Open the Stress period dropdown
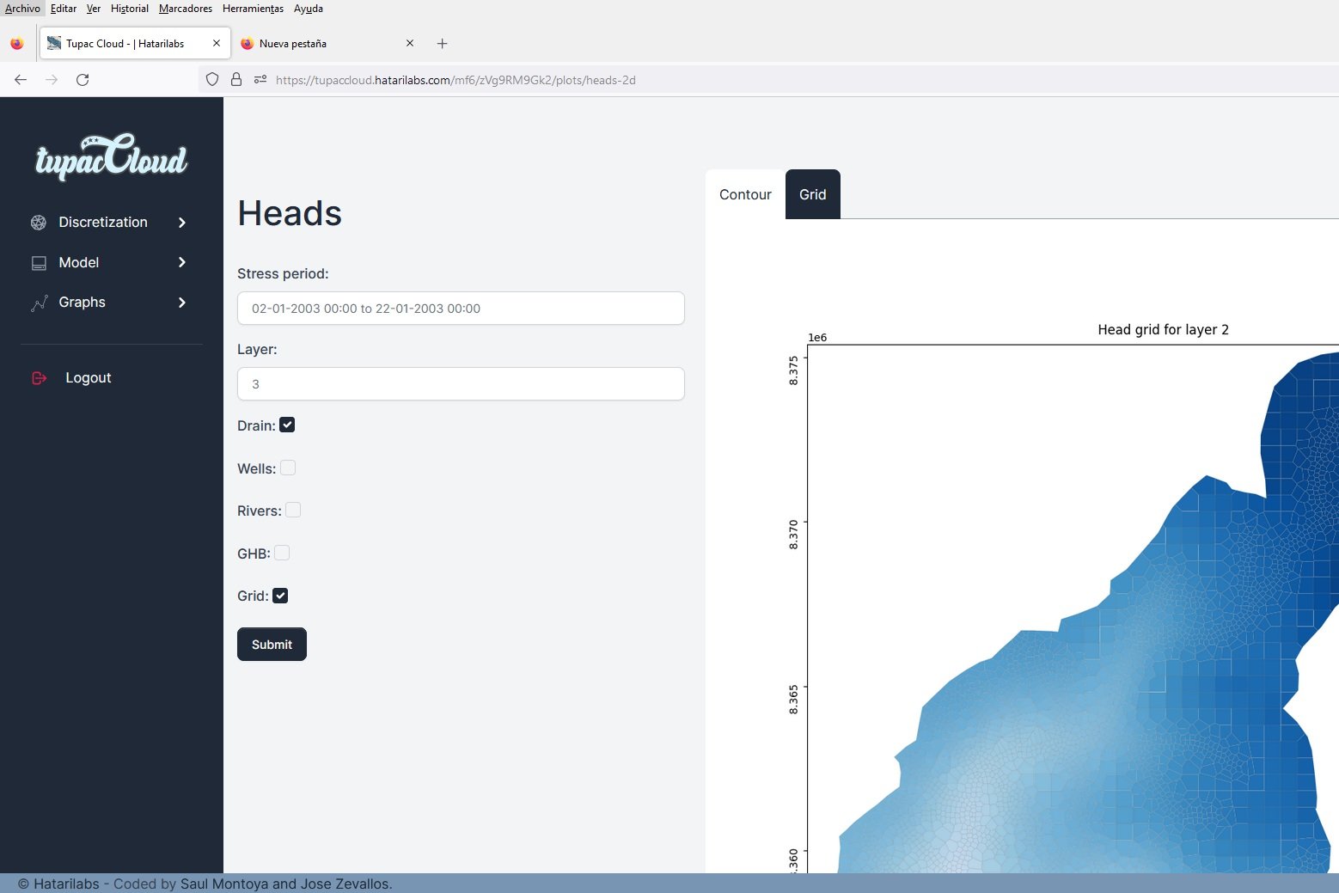This screenshot has height=893, width=1339. [x=461, y=309]
